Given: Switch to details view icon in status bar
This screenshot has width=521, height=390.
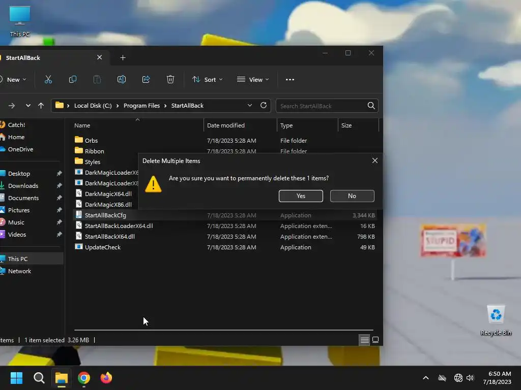Looking at the screenshot, I should click(x=364, y=340).
